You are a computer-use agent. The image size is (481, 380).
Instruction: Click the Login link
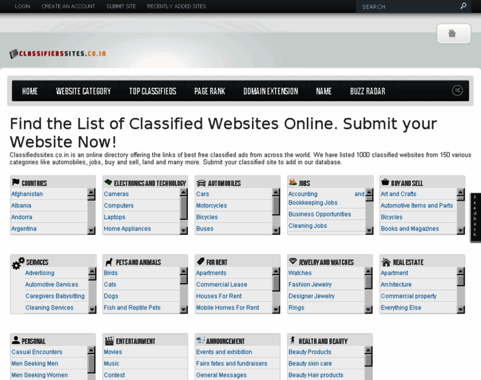click(x=22, y=6)
